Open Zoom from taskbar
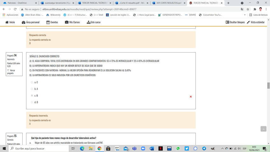Image resolution: width=270 pixels, height=152 pixels. pos(143,148)
